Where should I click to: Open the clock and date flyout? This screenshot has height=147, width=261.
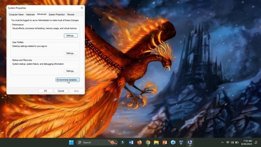(x=246, y=143)
